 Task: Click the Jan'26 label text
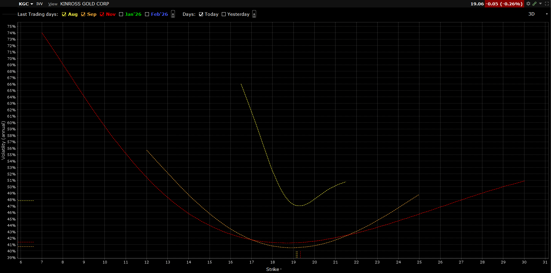(x=133, y=14)
